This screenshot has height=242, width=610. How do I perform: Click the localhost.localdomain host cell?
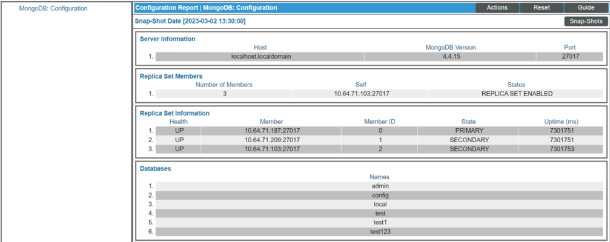(260, 56)
